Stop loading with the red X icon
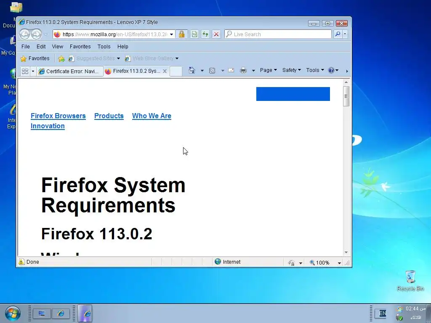431x323 pixels. click(216, 34)
